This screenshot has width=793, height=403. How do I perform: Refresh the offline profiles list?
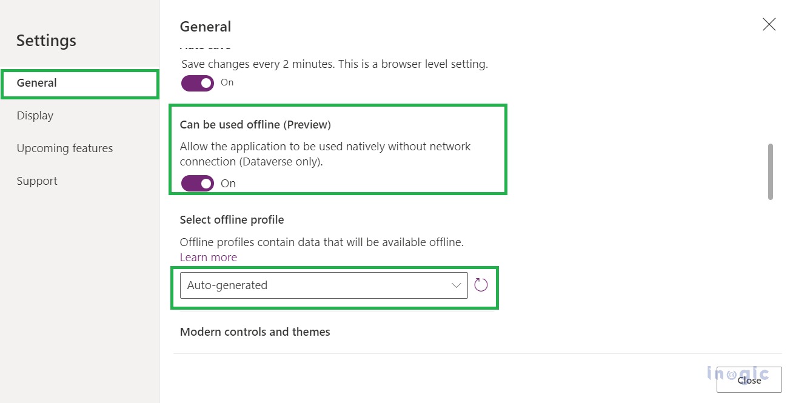[481, 285]
